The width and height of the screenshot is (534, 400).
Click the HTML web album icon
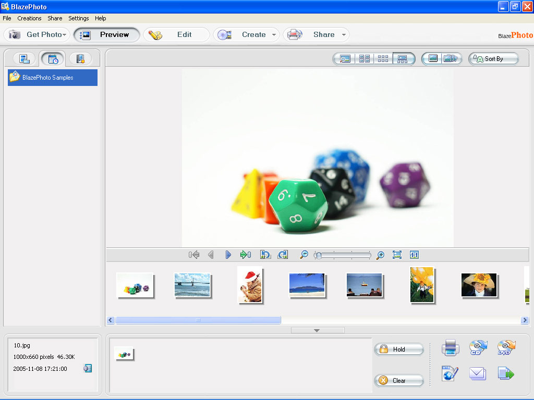pyautogui.click(x=450, y=373)
